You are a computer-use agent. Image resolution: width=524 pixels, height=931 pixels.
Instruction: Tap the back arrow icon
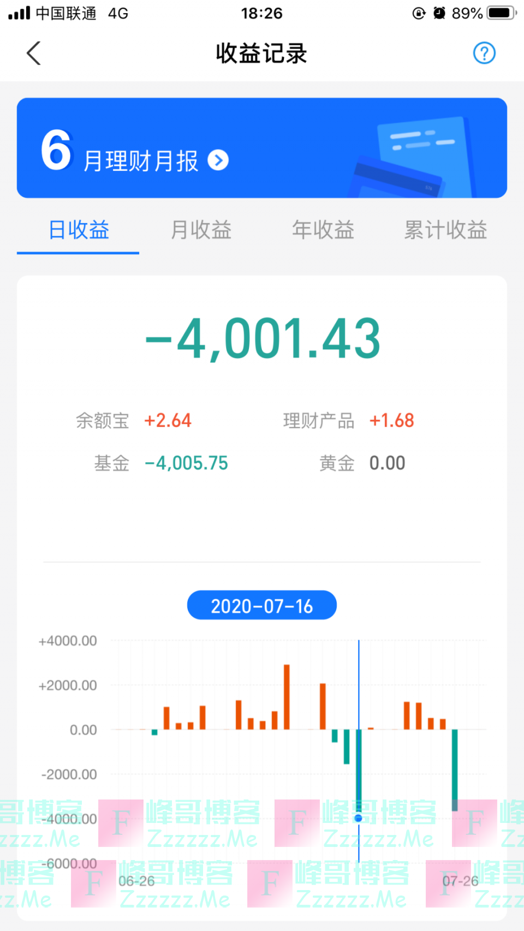point(34,53)
